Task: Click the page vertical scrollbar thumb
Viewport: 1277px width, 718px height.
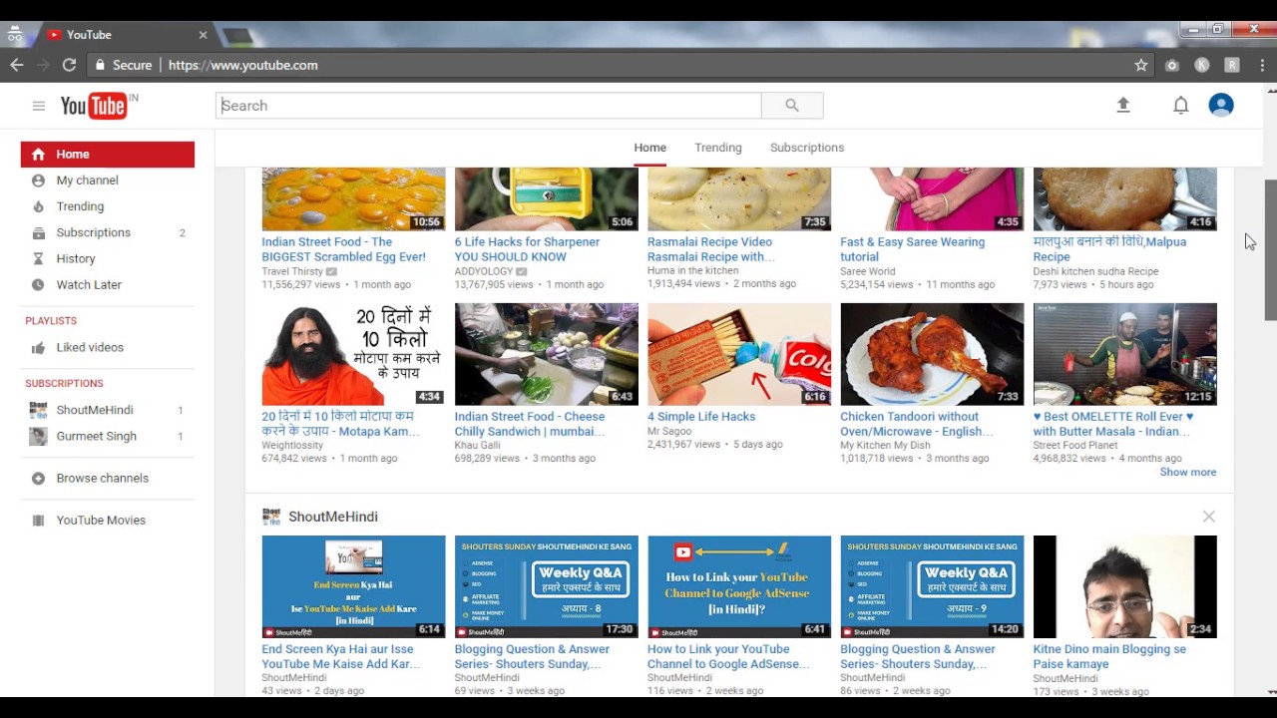Action: click(x=1270, y=249)
